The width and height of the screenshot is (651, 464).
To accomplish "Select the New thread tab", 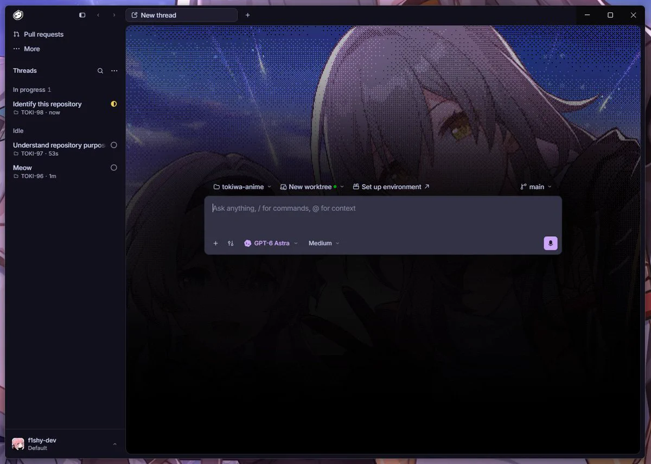I will 181,15.
